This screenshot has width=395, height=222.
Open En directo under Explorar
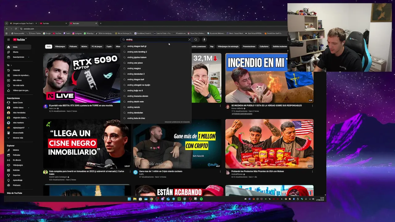[19, 160]
